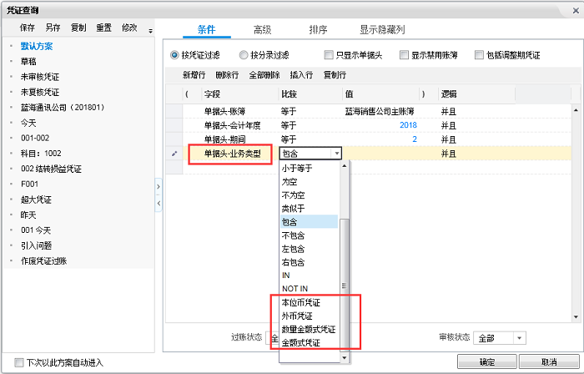Click the 确定 button
The image size is (584, 374).
(x=486, y=362)
